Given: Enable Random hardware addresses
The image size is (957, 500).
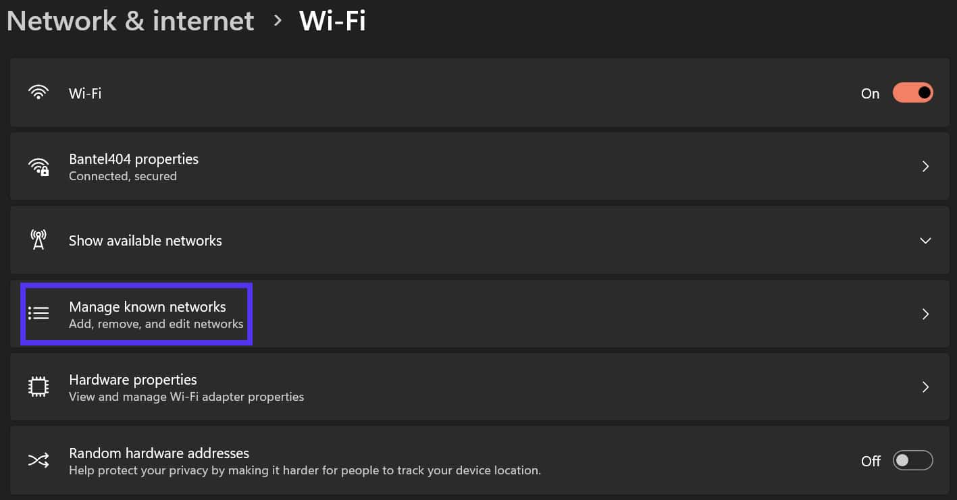Looking at the screenshot, I should pos(912,460).
